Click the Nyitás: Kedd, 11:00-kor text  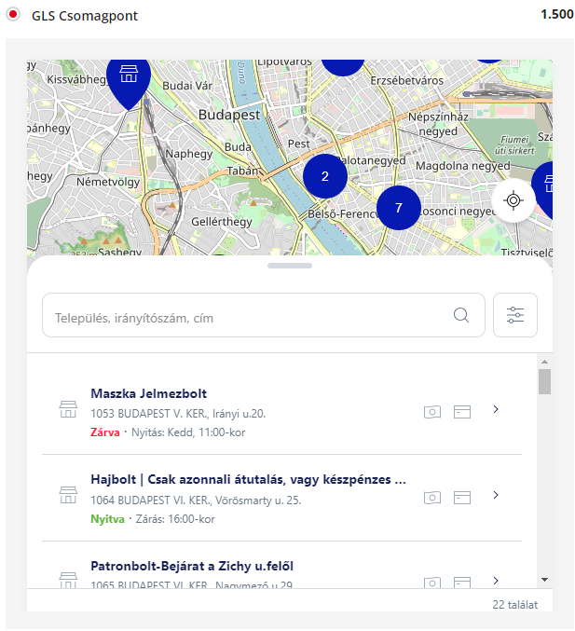pos(188,432)
